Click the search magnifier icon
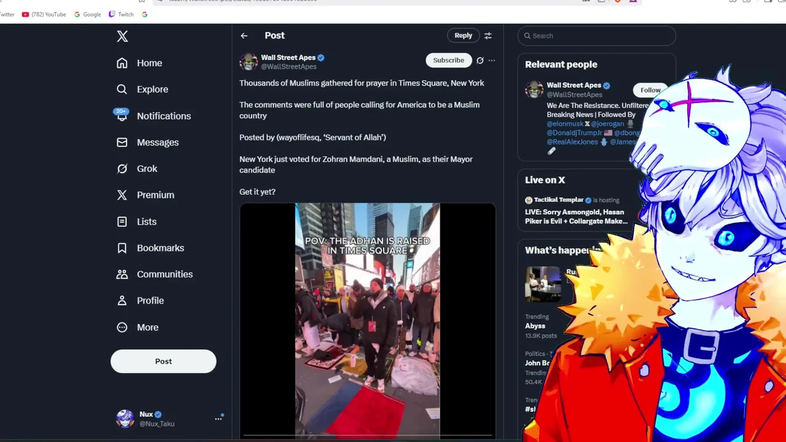Viewport: 786px width, 442px height. pos(527,36)
